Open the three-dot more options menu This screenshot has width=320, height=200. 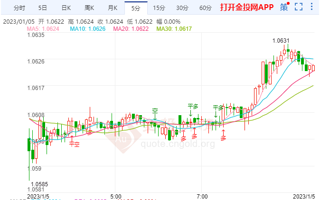click(x=311, y=7)
